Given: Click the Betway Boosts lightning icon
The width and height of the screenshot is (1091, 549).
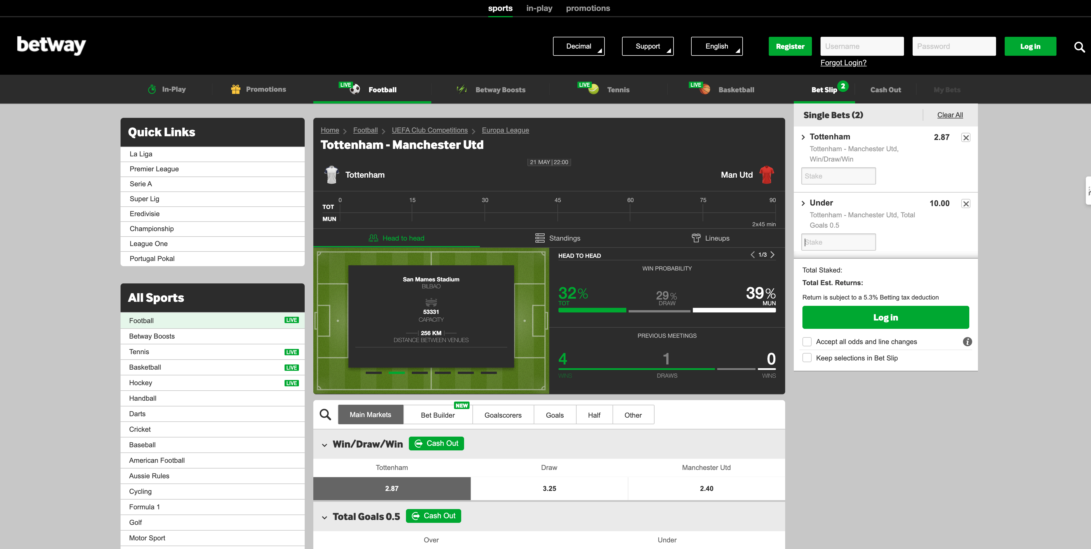Looking at the screenshot, I should (462, 89).
